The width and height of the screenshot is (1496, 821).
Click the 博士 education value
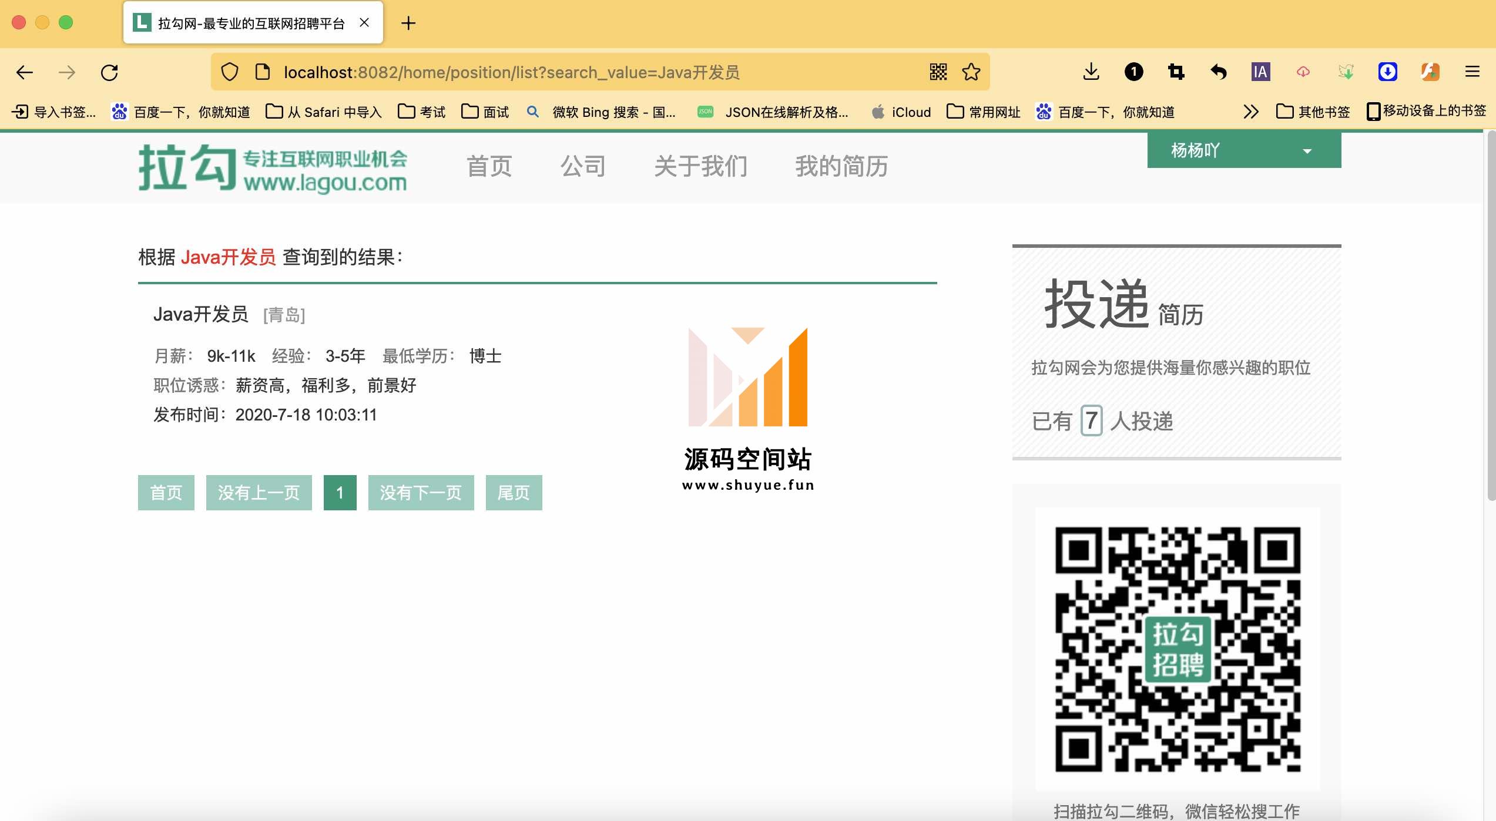485,356
